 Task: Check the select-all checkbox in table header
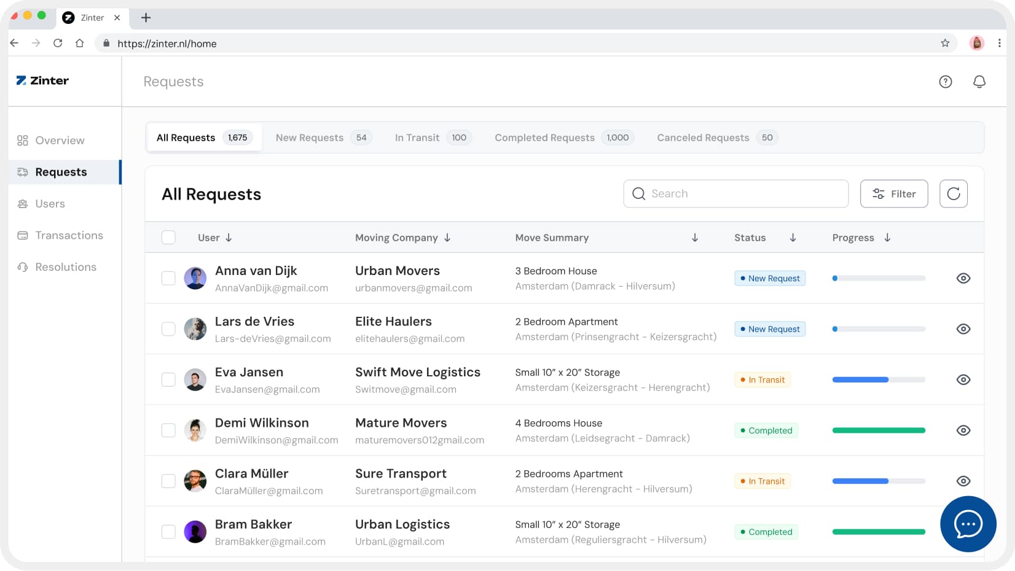(x=168, y=237)
